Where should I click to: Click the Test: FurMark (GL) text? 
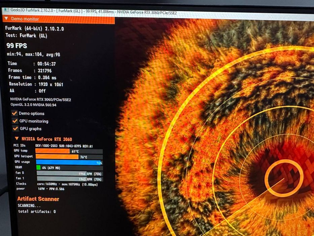pos(27,35)
